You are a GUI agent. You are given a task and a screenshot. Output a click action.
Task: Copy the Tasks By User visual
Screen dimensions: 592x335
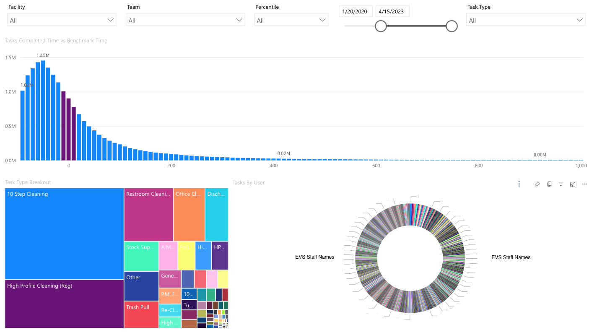(549, 184)
